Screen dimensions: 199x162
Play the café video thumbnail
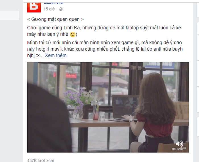(x=108, y=107)
